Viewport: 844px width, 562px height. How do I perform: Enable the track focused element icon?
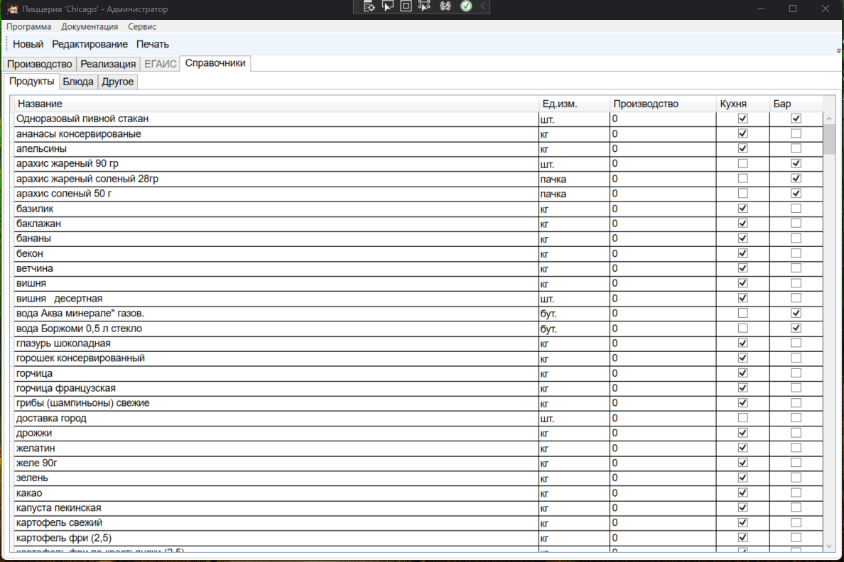click(x=424, y=6)
